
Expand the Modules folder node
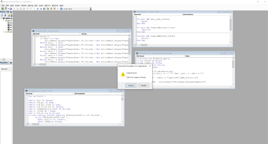pyautogui.click(x=3, y=32)
